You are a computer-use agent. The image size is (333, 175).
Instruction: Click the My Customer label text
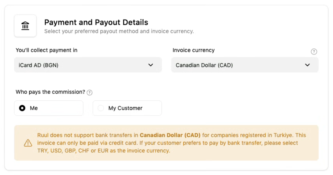[125, 108]
